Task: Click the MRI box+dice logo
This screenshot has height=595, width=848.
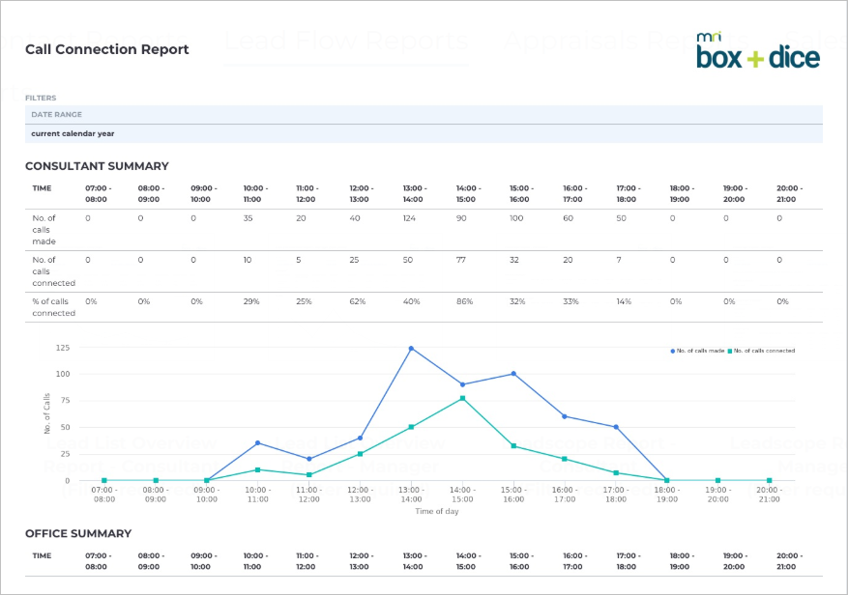Action: pyautogui.click(x=758, y=51)
